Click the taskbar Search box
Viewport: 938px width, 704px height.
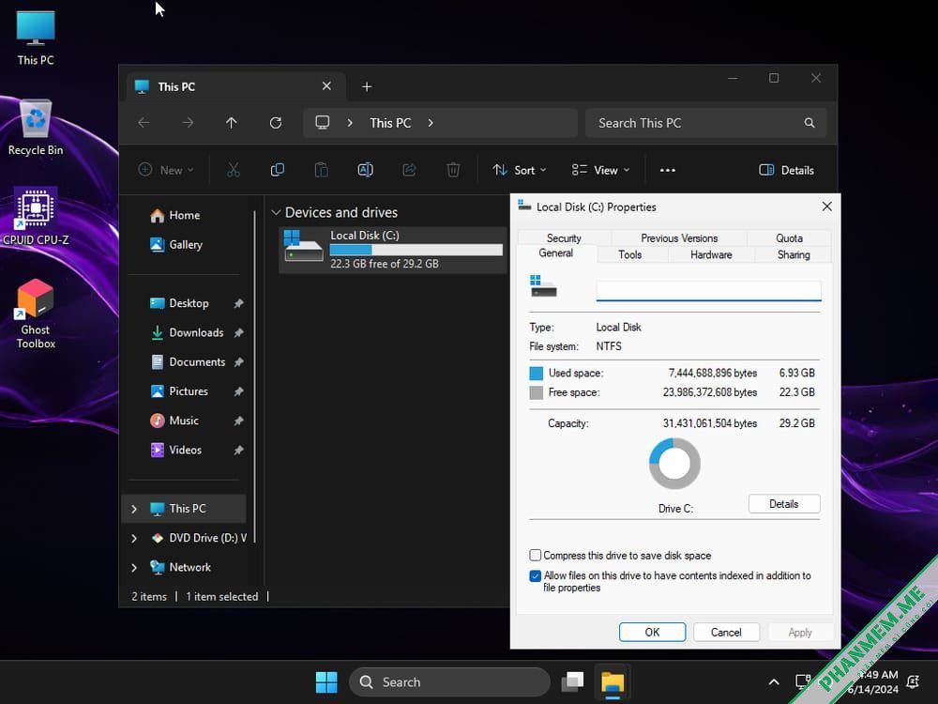(x=450, y=681)
